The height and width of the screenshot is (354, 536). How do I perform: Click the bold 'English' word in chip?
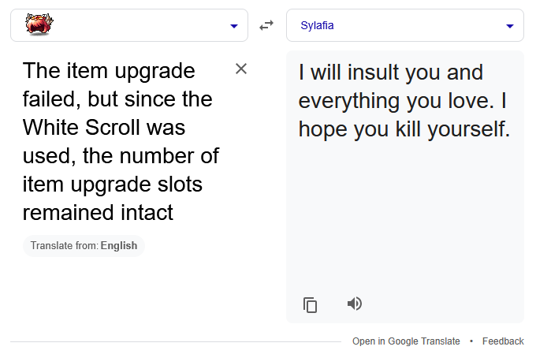(119, 245)
